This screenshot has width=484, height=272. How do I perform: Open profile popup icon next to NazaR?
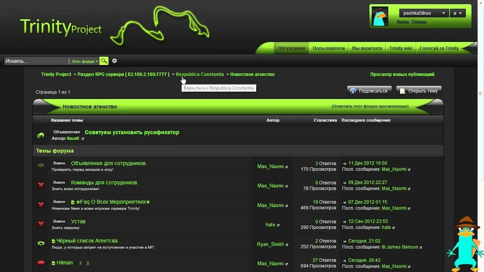pyautogui.click(x=83, y=139)
